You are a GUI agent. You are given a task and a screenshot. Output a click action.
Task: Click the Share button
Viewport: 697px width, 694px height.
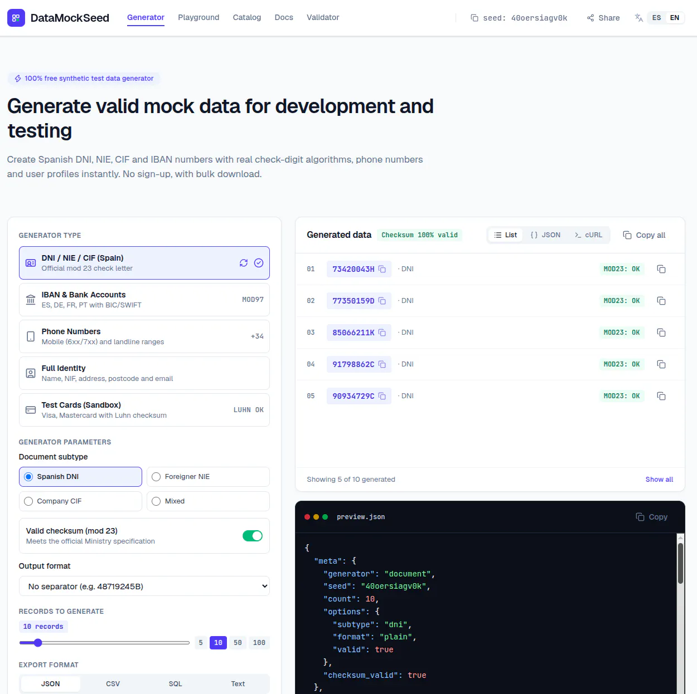[x=603, y=18]
